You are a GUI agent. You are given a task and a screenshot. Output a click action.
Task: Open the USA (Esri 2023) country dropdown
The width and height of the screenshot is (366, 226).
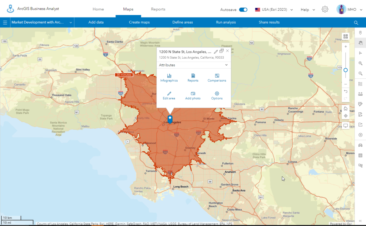(x=274, y=10)
